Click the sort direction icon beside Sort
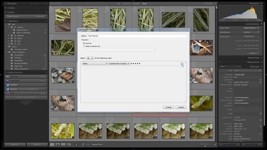The image size is (267, 150). [x=83, y=145]
